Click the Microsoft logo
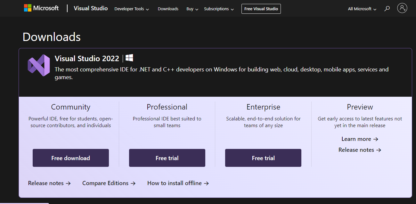416x204 pixels. coord(41,8)
